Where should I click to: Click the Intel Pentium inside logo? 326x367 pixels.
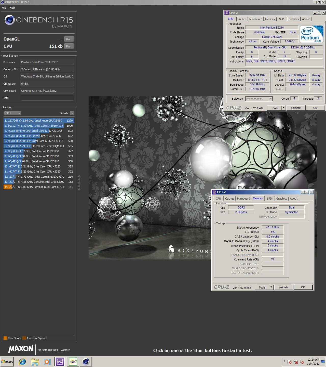pos(311,34)
